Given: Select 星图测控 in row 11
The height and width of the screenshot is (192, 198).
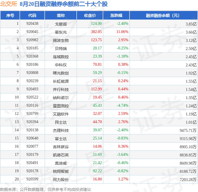Looking at the screenshot, I should [x=61, y=106].
